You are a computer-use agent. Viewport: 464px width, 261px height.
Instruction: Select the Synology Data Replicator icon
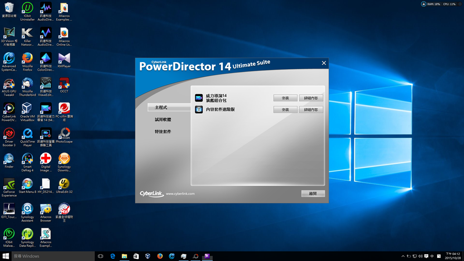27,238
